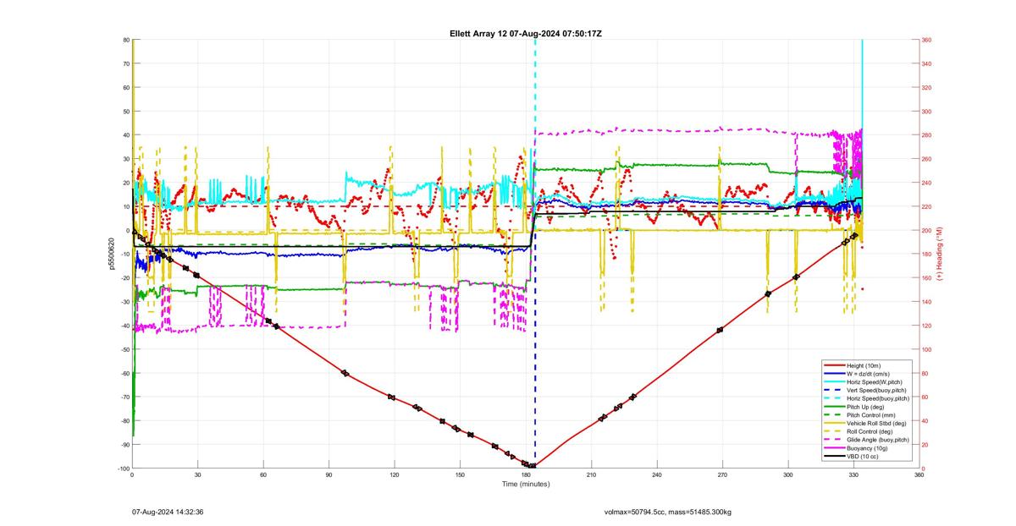This screenshot has height=526, width=1016.
Task: Select legend entry 'Vert Speed(buoy,pitch)'
Action: click(x=877, y=391)
